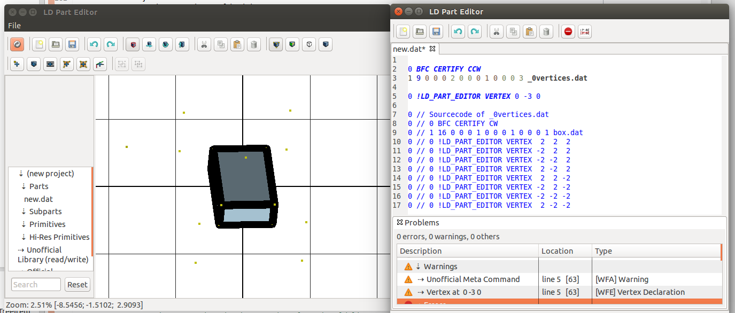Click the red cube select tool
This screenshot has height=313, width=735.
[x=133, y=44]
